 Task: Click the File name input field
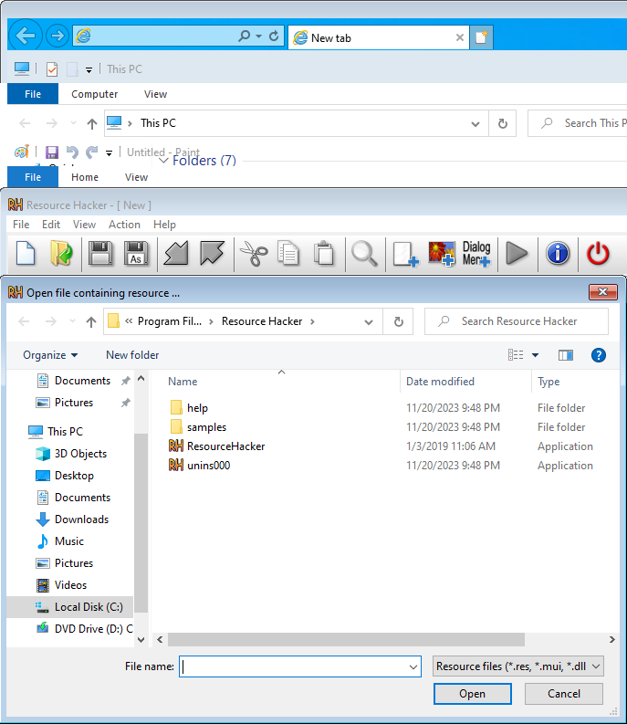click(x=292, y=667)
